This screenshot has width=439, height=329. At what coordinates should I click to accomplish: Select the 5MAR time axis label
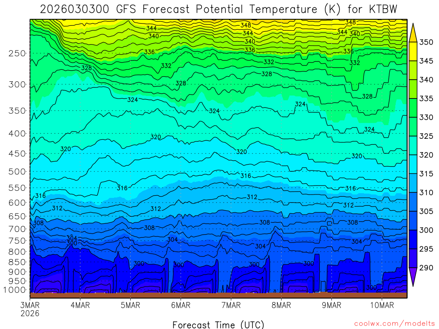(x=130, y=305)
